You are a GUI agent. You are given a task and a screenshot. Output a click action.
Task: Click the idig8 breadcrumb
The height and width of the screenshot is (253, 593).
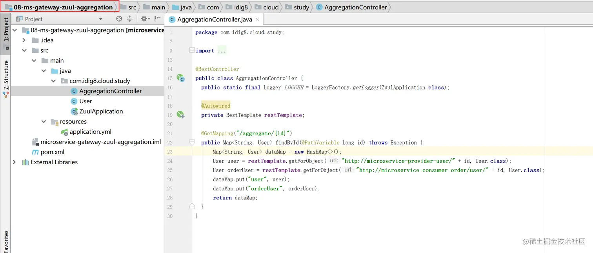pos(237,7)
